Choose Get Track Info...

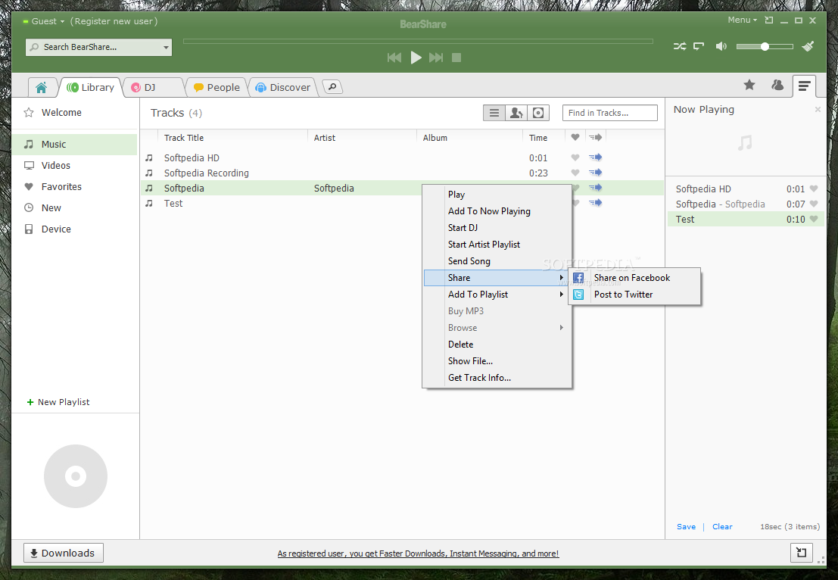tap(497, 377)
